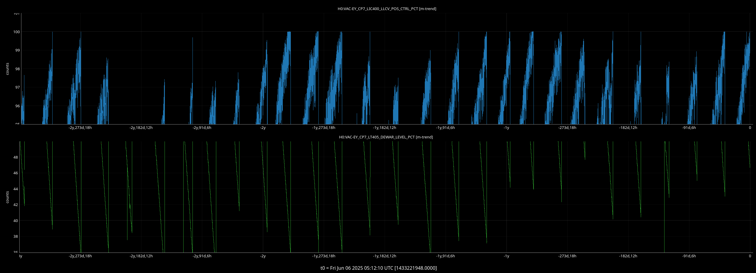Click the plain '-1y' tick under DEWAR_LEVEL plot

[x=506, y=256]
